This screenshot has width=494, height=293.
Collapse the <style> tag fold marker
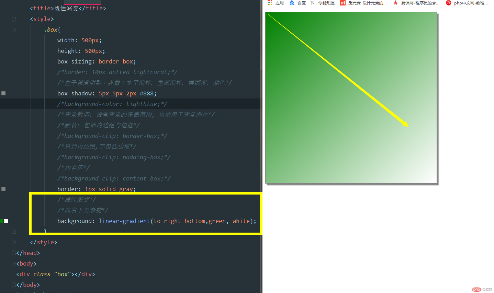pyautogui.click(x=14, y=19)
